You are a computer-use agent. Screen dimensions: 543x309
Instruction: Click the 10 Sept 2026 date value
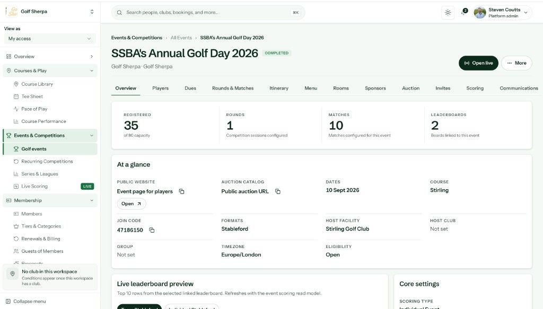click(x=342, y=190)
